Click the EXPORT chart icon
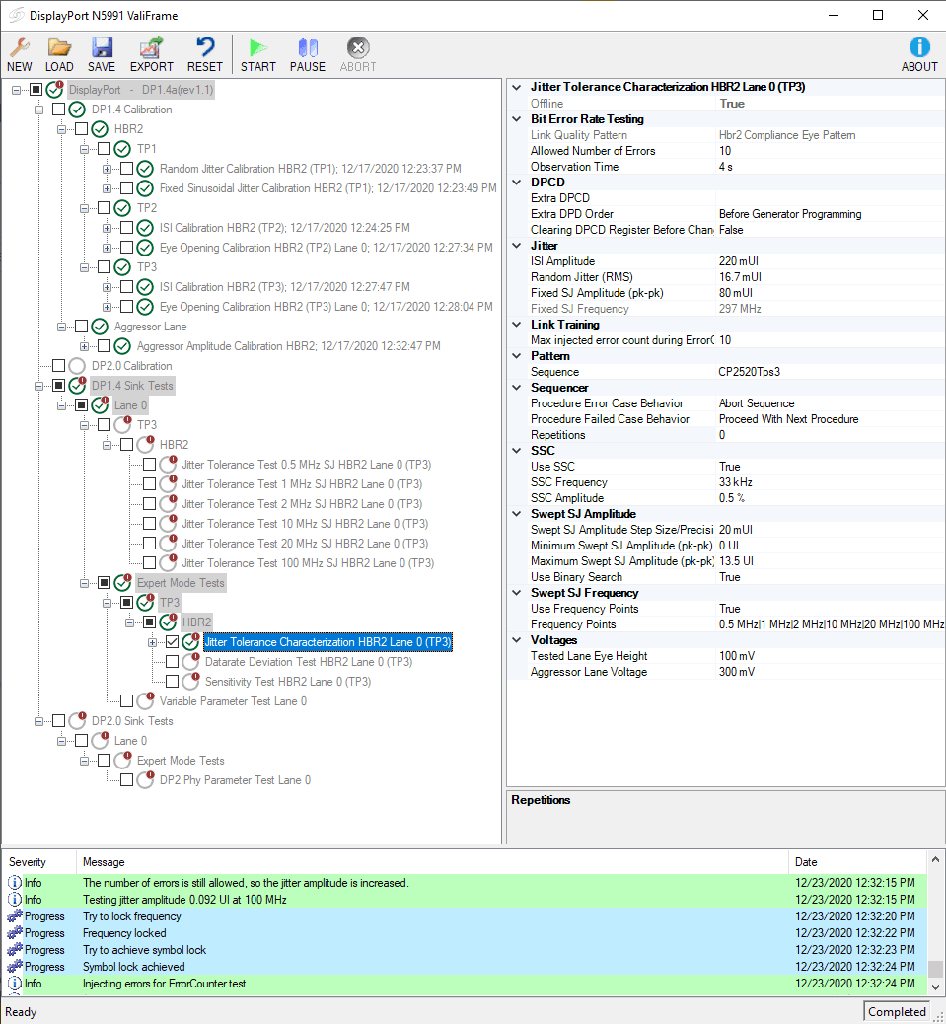This screenshot has width=946, height=1024. coord(151,47)
